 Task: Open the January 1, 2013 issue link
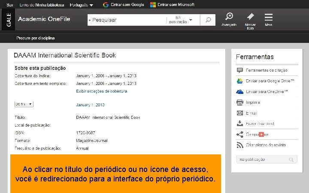tap(90, 105)
